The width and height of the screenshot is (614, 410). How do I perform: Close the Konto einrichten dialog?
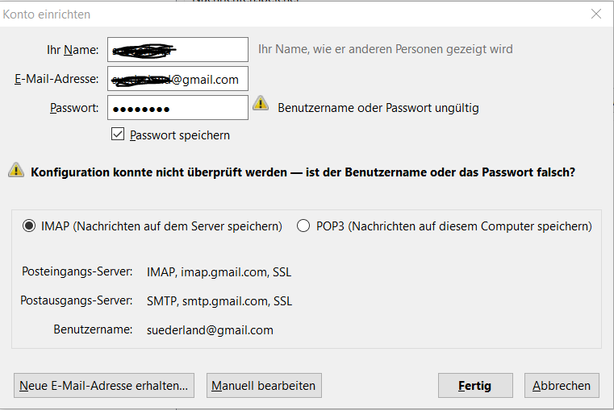(596, 14)
